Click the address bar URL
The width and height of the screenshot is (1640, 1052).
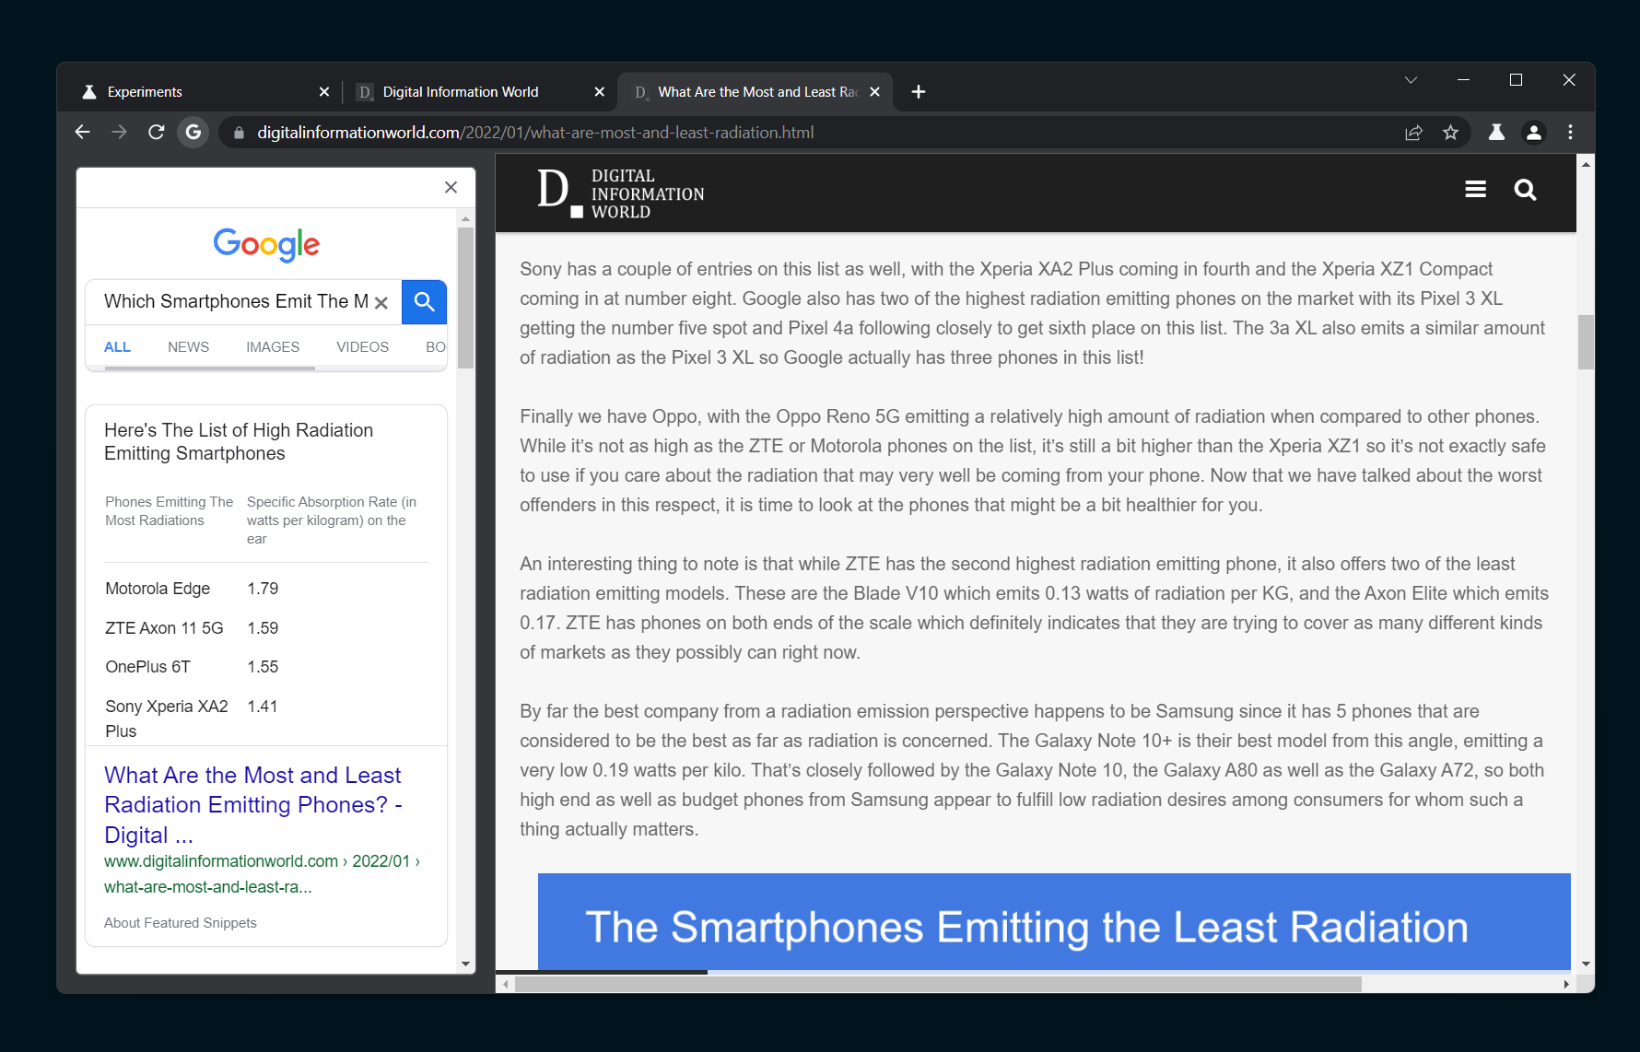[535, 133]
